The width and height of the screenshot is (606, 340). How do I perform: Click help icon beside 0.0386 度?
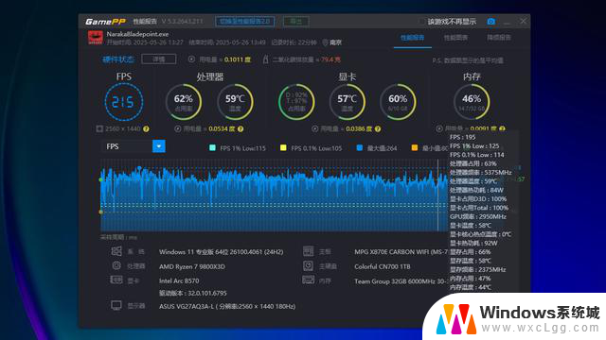(x=378, y=129)
